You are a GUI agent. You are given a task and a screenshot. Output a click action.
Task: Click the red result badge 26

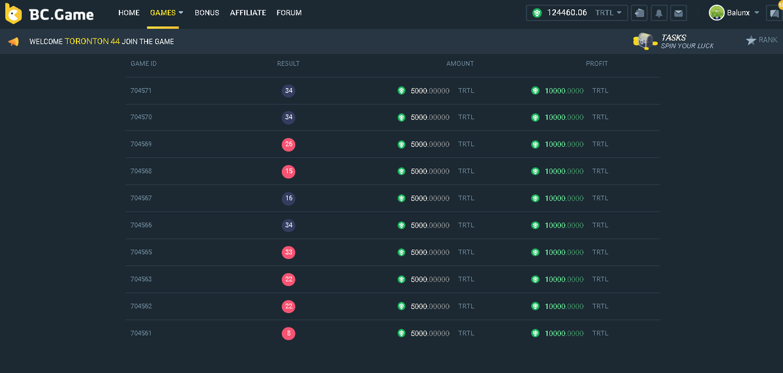point(288,144)
